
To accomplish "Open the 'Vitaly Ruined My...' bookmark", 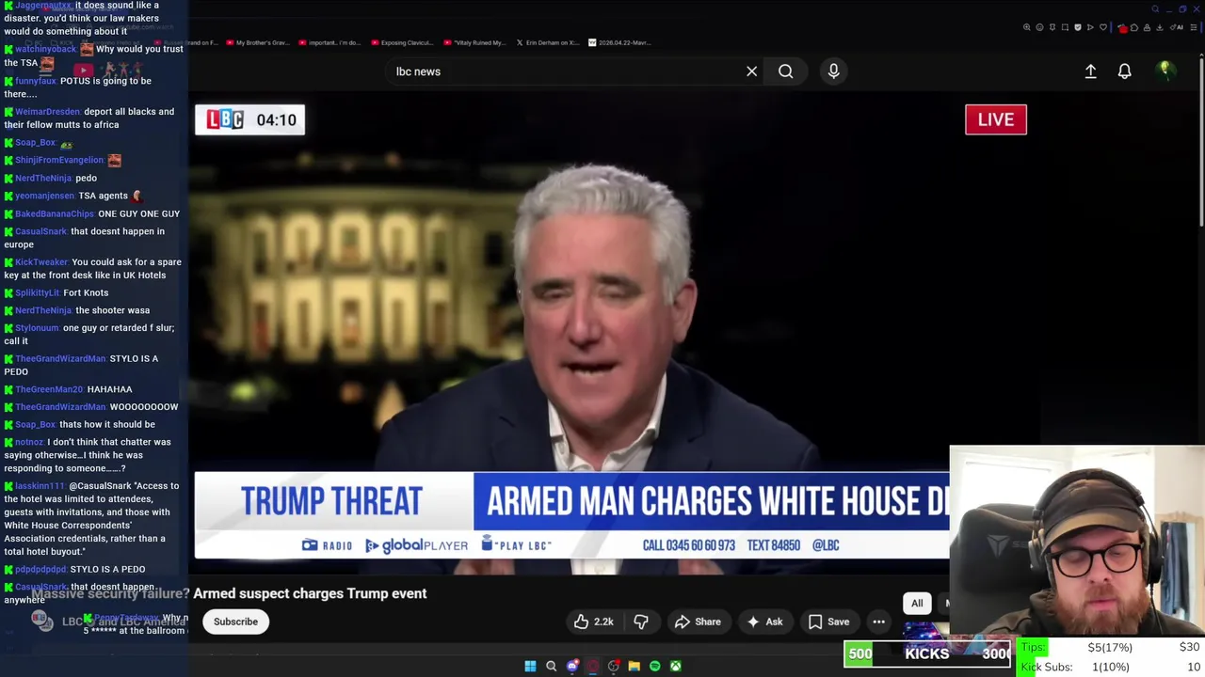I will pyautogui.click(x=475, y=42).
